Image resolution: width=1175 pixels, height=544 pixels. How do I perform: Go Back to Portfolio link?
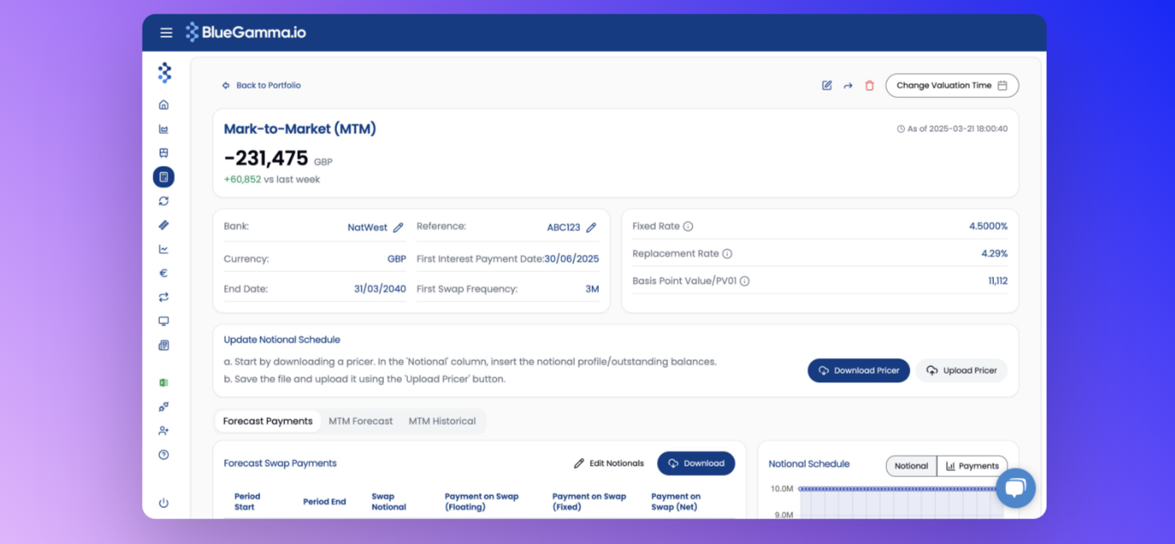261,86
